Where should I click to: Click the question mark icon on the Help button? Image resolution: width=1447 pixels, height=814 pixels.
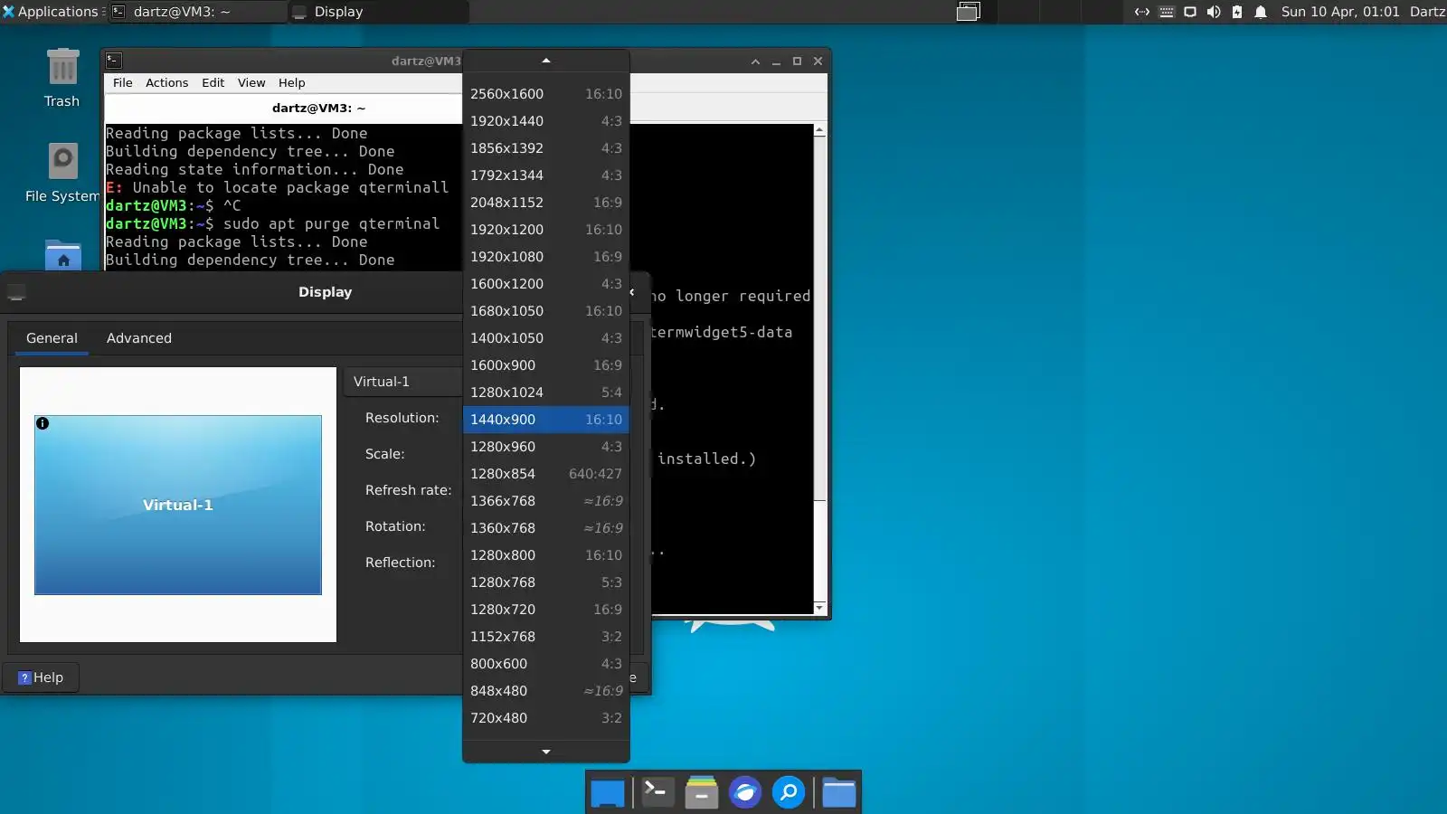click(24, 677)
